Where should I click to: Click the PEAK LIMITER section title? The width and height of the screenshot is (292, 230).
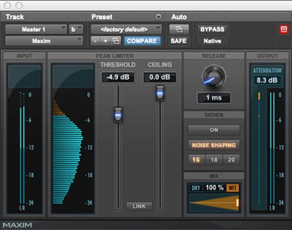pos(114,56)
